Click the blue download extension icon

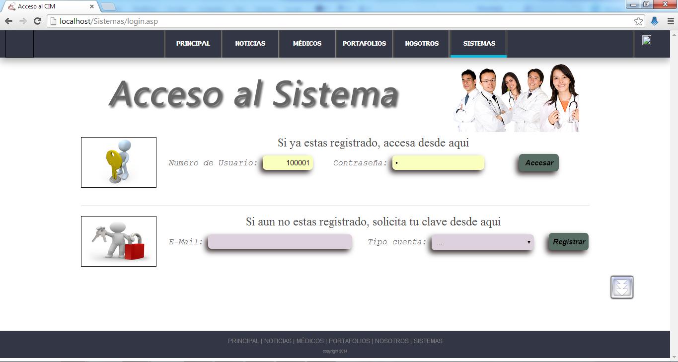click(654, 21)
